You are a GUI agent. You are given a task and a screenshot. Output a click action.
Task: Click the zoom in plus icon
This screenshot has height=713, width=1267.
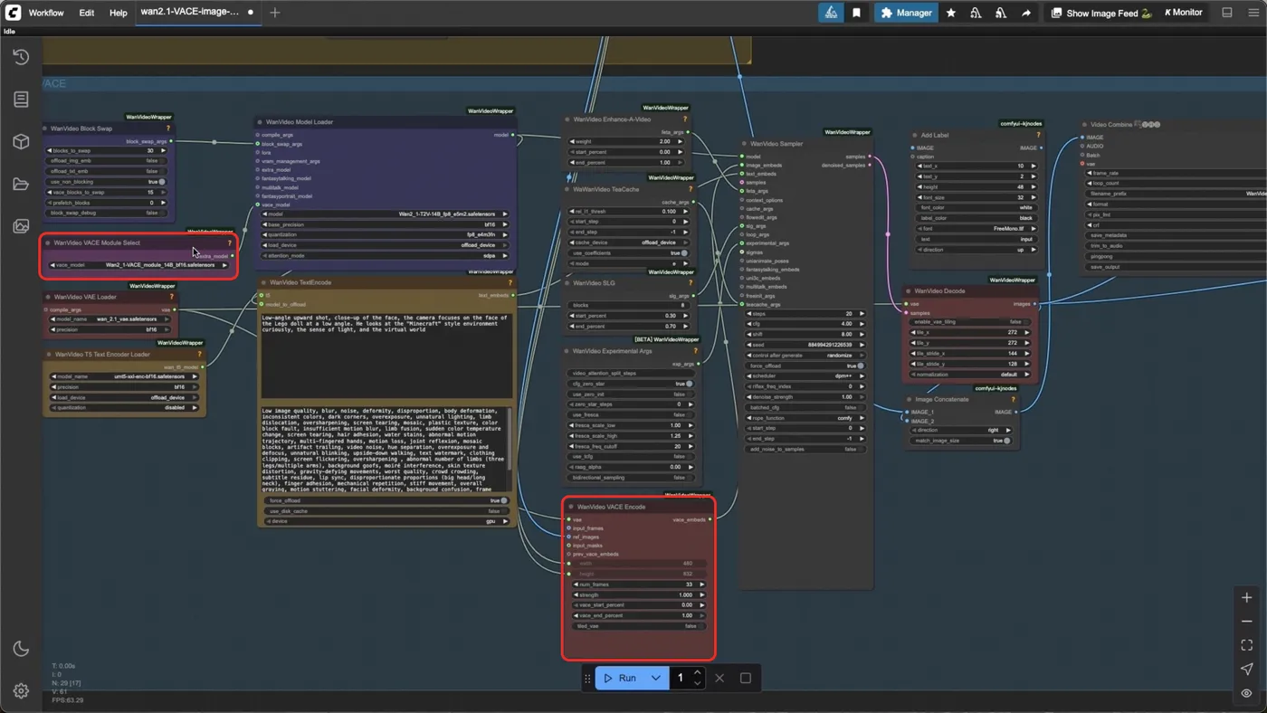1246,597
